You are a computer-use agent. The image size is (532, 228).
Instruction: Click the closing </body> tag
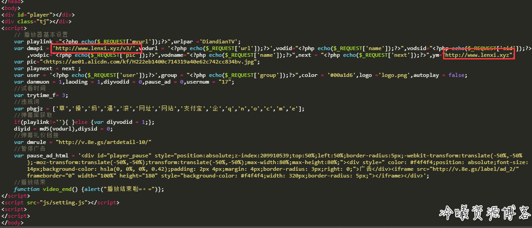coord(13,223)
